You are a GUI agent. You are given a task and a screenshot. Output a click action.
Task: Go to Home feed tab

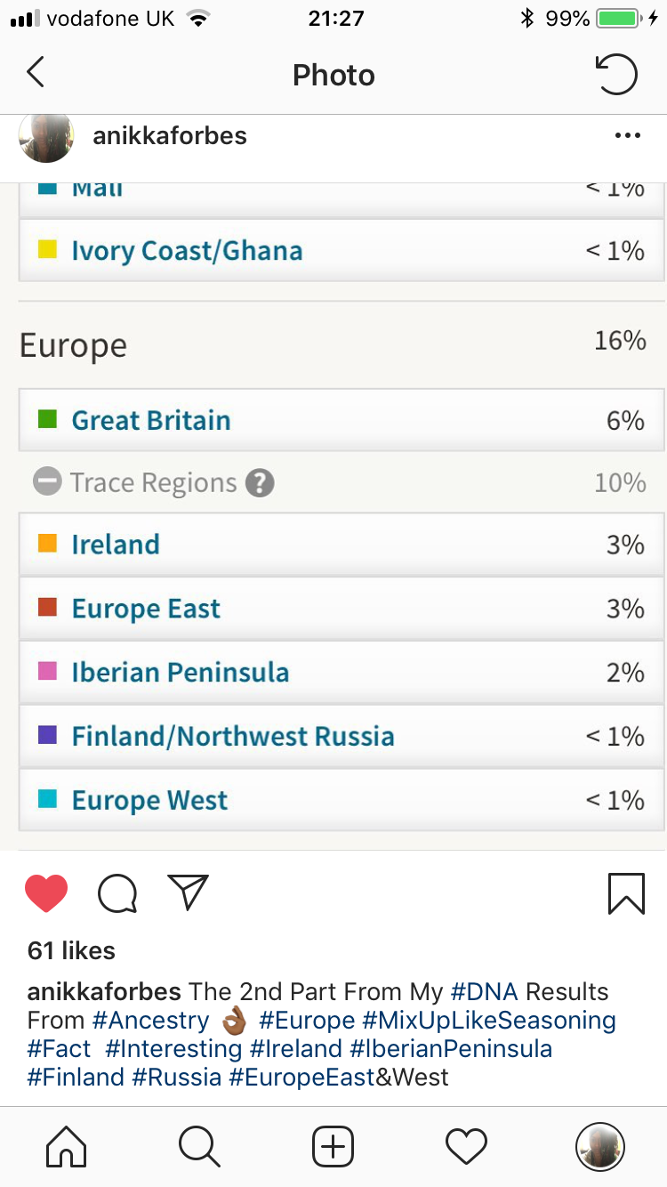point(67,1146)
